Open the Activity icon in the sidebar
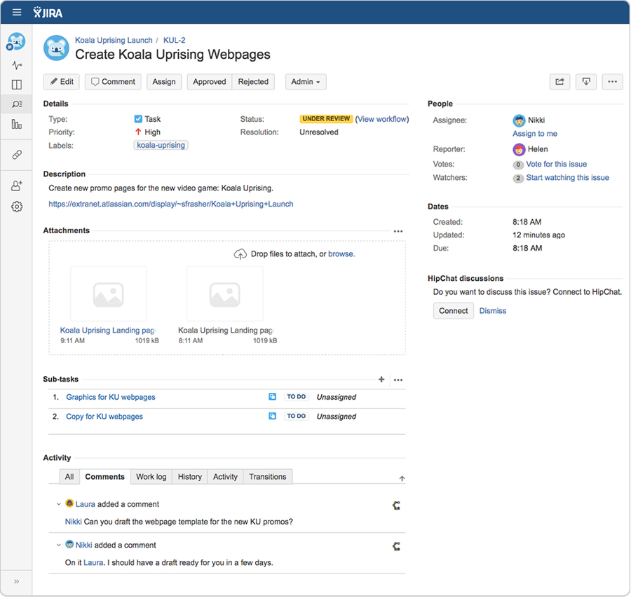631x598 pixels. click(x=16, y=65)
